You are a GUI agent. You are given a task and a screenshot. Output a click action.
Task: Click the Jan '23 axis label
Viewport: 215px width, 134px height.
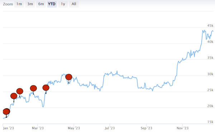coord(8,128)
